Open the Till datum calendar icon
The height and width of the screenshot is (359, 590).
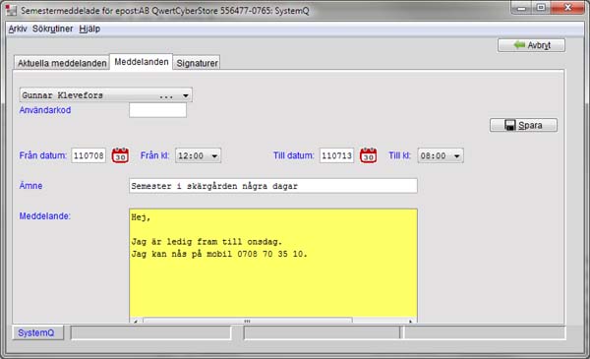tap(368, 155)
